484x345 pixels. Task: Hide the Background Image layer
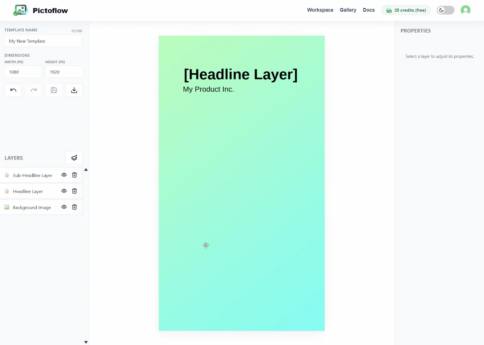[x=64, y=207]
